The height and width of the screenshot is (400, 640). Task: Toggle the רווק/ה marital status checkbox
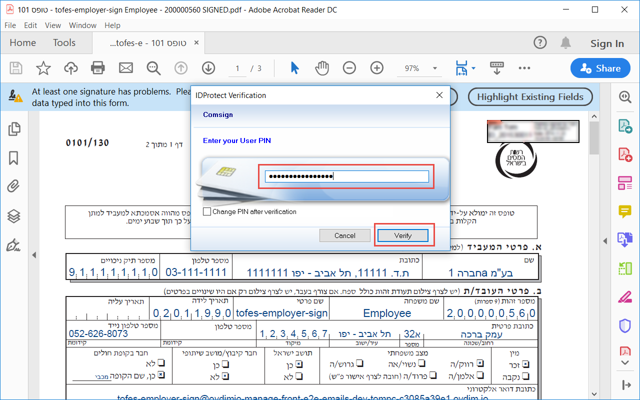(480, 363)
